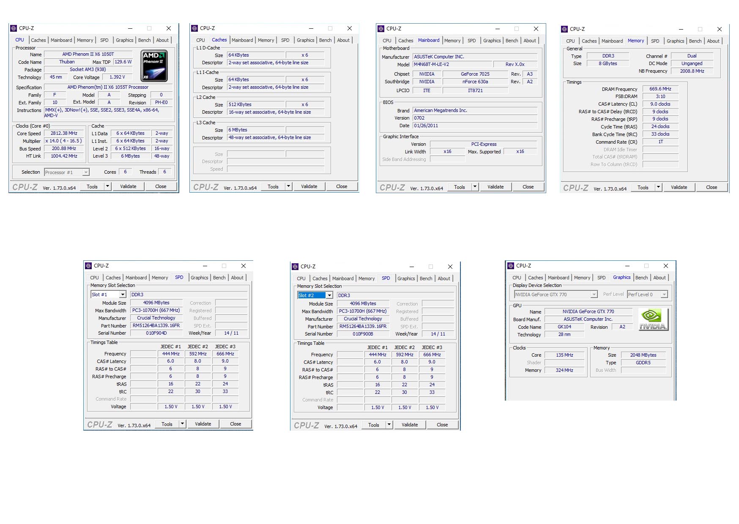Expand Tools arrow in the Memory-tab window

(x=658, y=187)
